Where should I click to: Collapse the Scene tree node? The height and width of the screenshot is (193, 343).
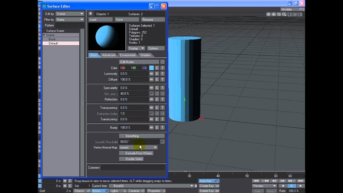click(x=44, y=35)
